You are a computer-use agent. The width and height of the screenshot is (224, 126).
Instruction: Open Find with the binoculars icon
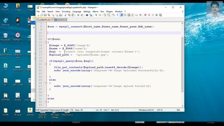[87, 15]
